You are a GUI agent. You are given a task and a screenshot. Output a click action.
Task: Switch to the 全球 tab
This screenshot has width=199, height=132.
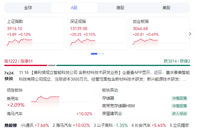pyautogui.click(x=28, y=8)
